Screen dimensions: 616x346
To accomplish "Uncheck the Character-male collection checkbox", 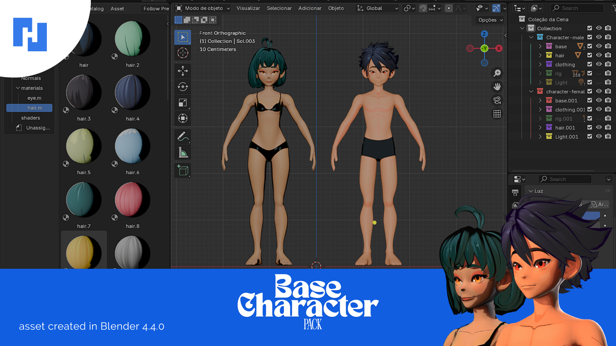I will coord(590,37).
